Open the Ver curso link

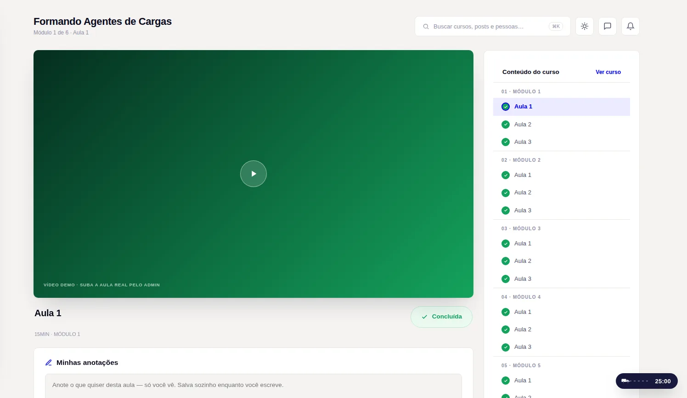608,72
